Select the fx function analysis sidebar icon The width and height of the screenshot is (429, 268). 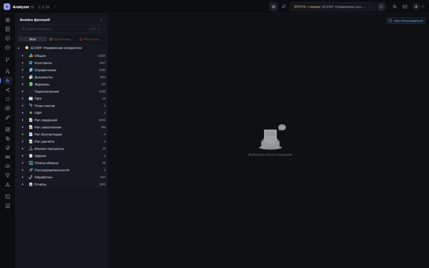[8, 81]
